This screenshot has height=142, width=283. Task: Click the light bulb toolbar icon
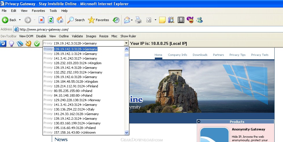click(12, 43)
